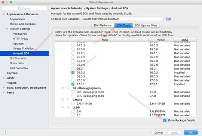The width and height of the screenshot is (202, 136).
Task: Collapse the GPU Debugging tools group
Action: [63, 88]
